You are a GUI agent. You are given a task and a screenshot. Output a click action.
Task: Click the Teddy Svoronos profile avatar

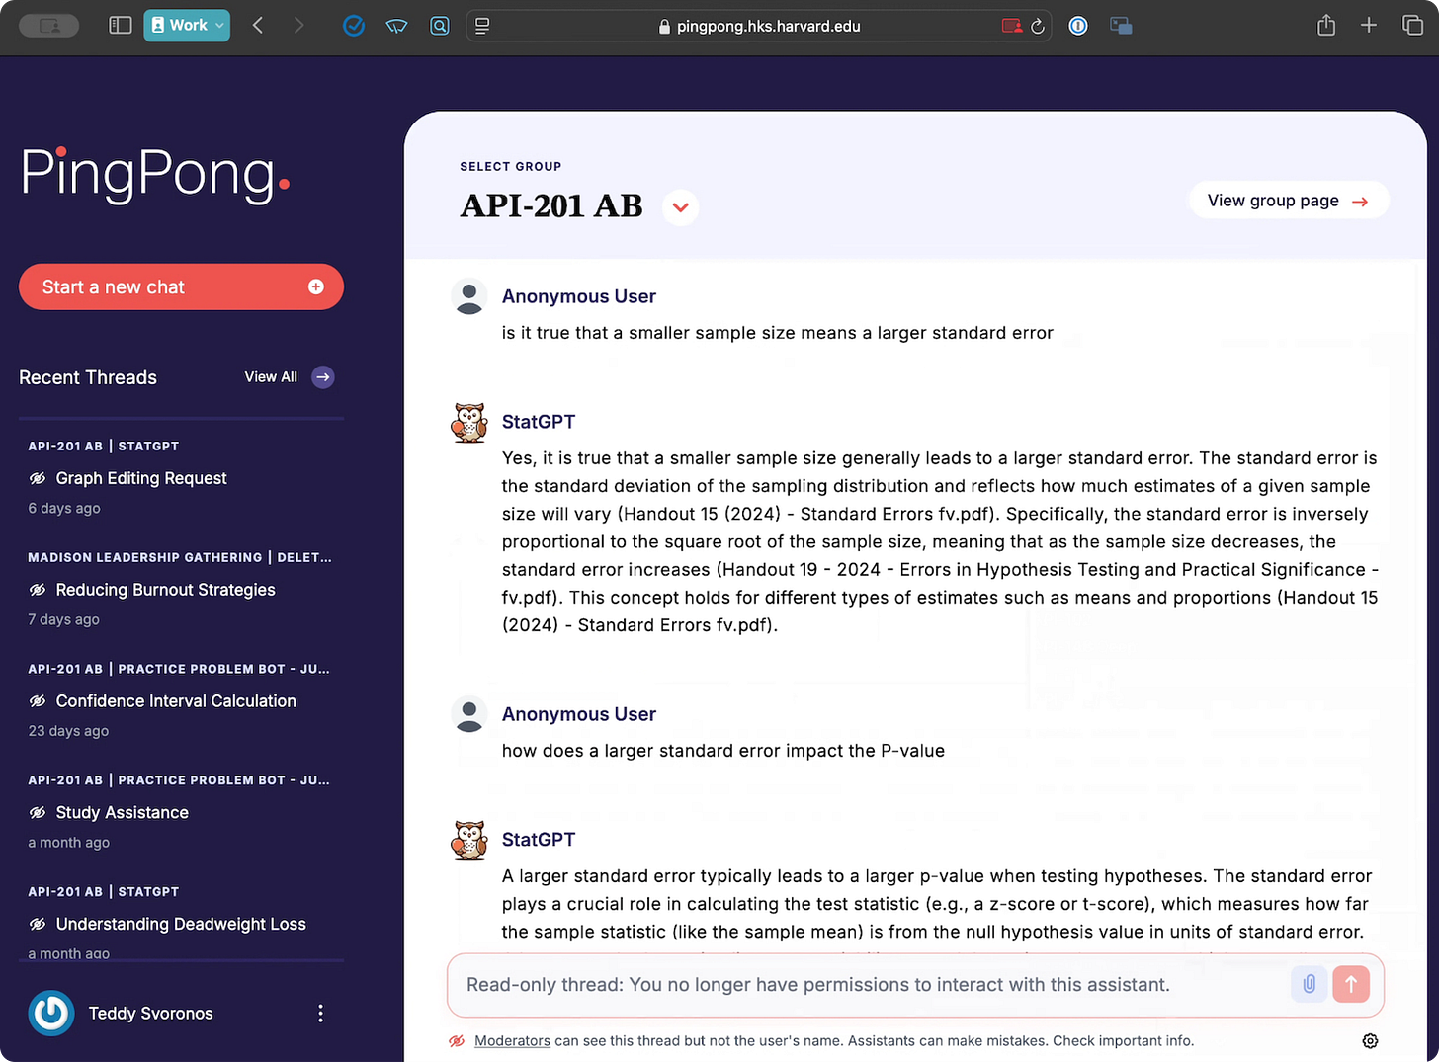[51, 1014]
